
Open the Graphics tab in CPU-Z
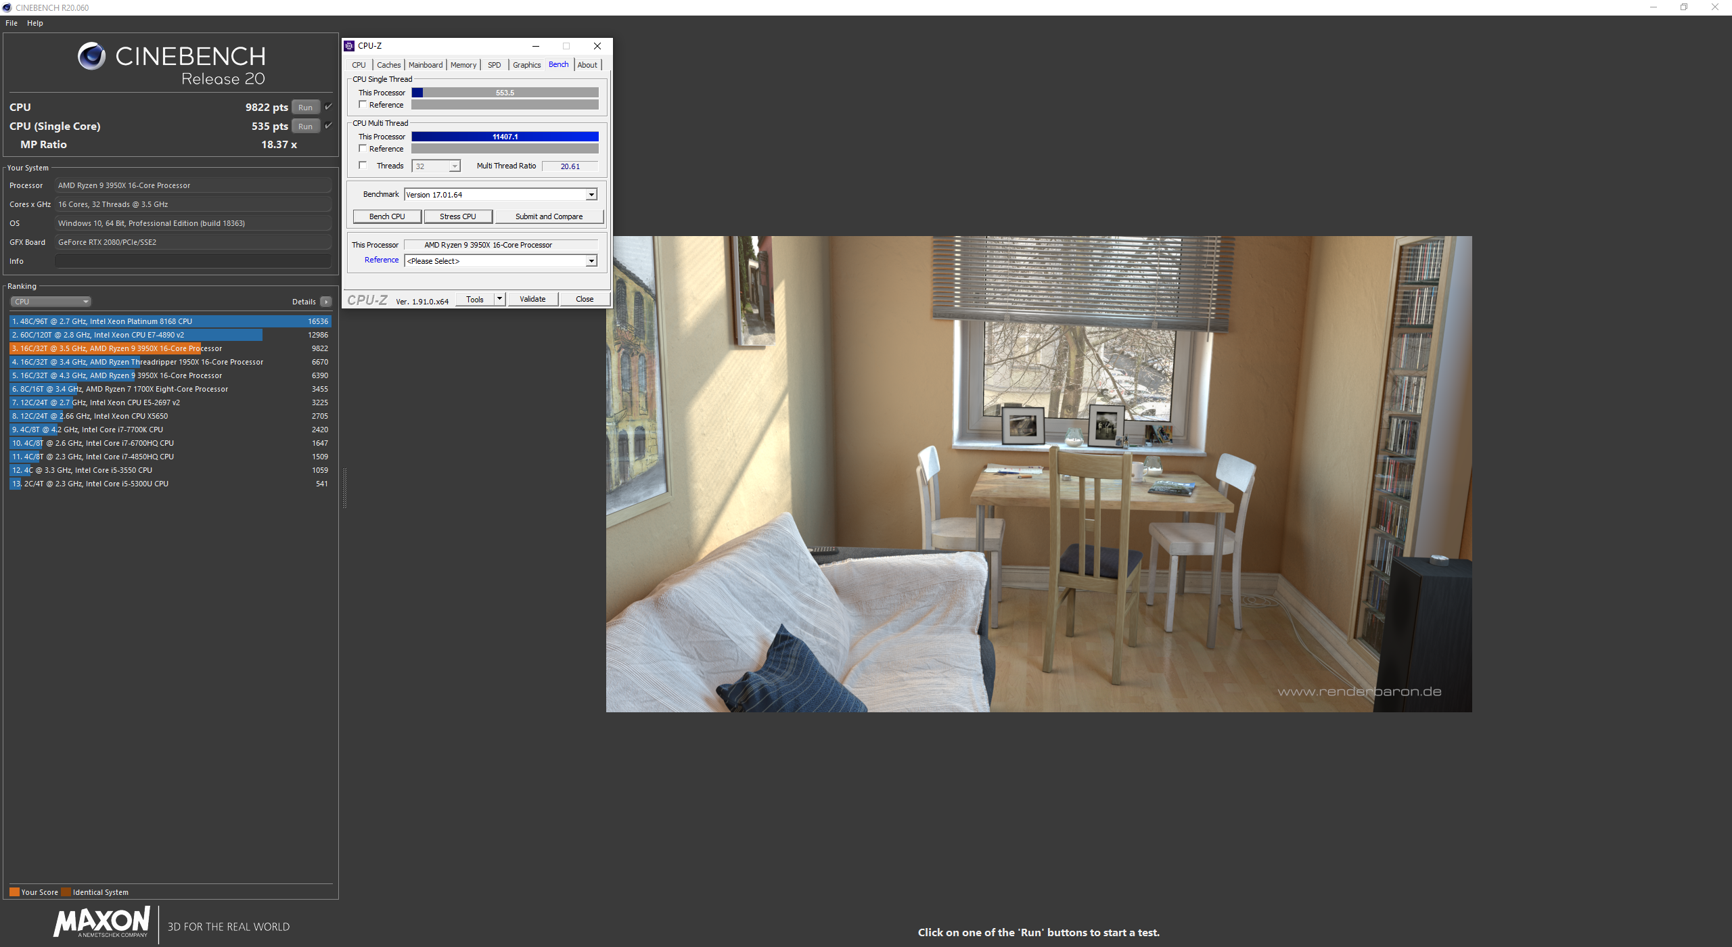click(x=526, y=65)
